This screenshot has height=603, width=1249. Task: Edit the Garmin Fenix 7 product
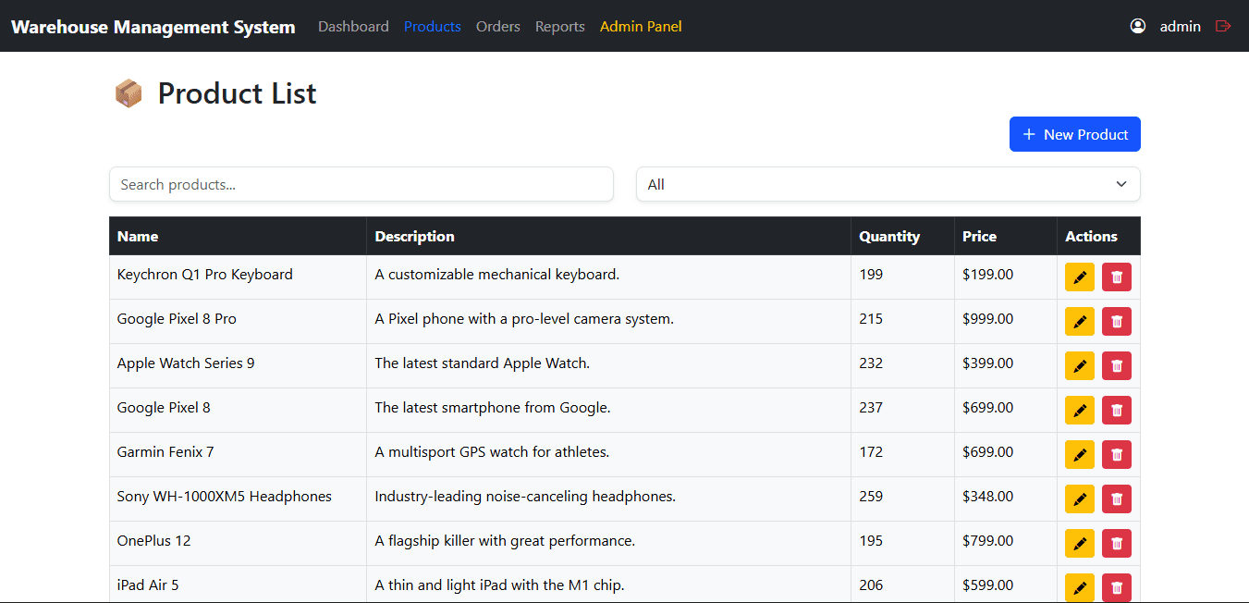click(1079, 454)
